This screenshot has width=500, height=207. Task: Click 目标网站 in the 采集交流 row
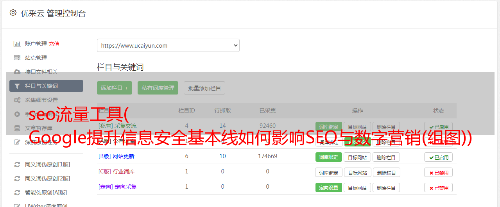pos(357,127)
